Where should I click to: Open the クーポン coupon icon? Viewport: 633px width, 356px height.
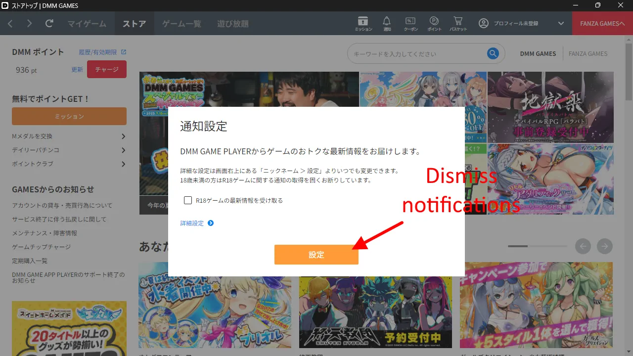pyautogui.click(x=410, y=23)
